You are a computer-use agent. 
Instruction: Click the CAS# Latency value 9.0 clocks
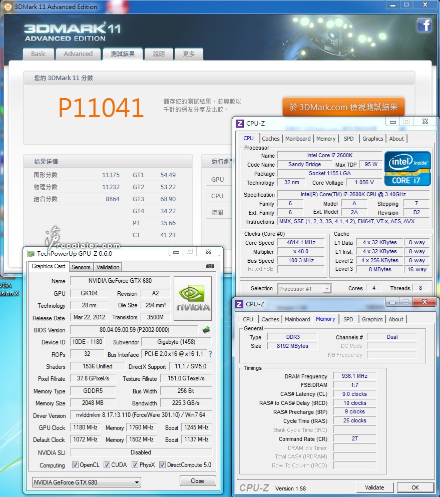[x=354, y=394]
